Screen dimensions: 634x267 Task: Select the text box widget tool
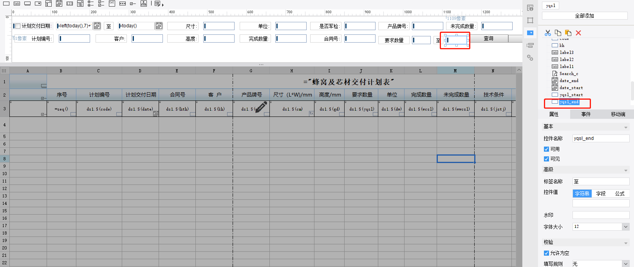point(6,4)
